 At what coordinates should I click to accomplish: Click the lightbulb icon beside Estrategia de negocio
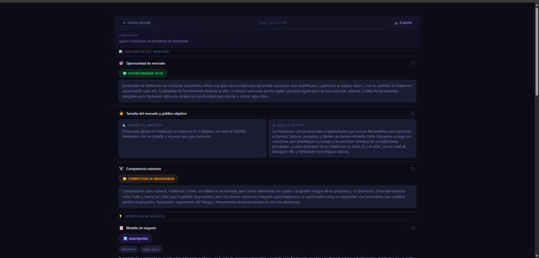[x=121, y=216]
